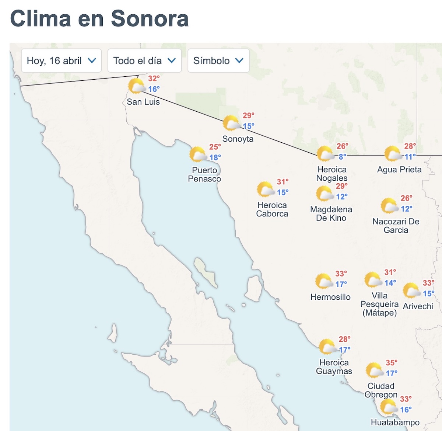The width and height of the screenshot is (442, 431).
Task: Select the Heroica Guaymas cloud icon
Action: [x=327, y=347]
